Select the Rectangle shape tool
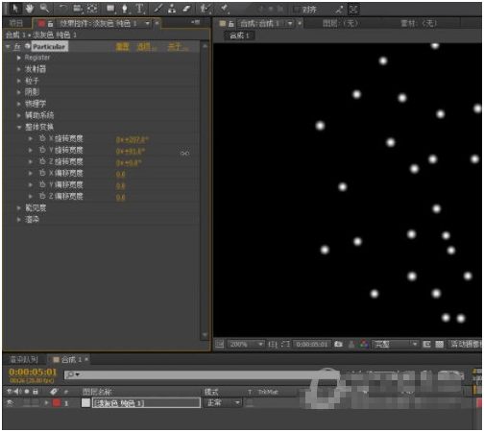The image size is (484, 432). pyautogui.click(x=110, y=9)
